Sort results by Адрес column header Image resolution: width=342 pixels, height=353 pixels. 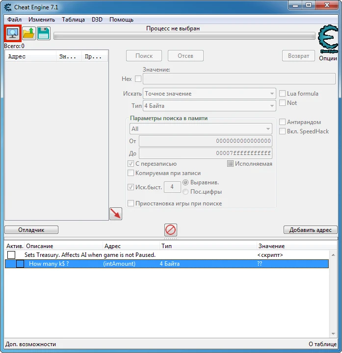pyautogui.click(x=31, y=56)
